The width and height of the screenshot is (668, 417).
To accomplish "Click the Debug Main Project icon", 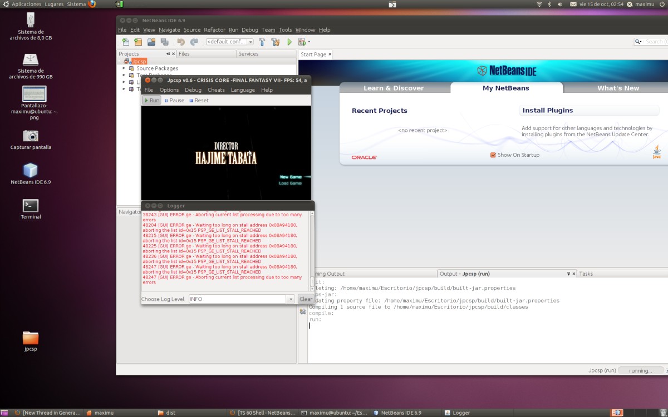I will [x=302, y=42].
